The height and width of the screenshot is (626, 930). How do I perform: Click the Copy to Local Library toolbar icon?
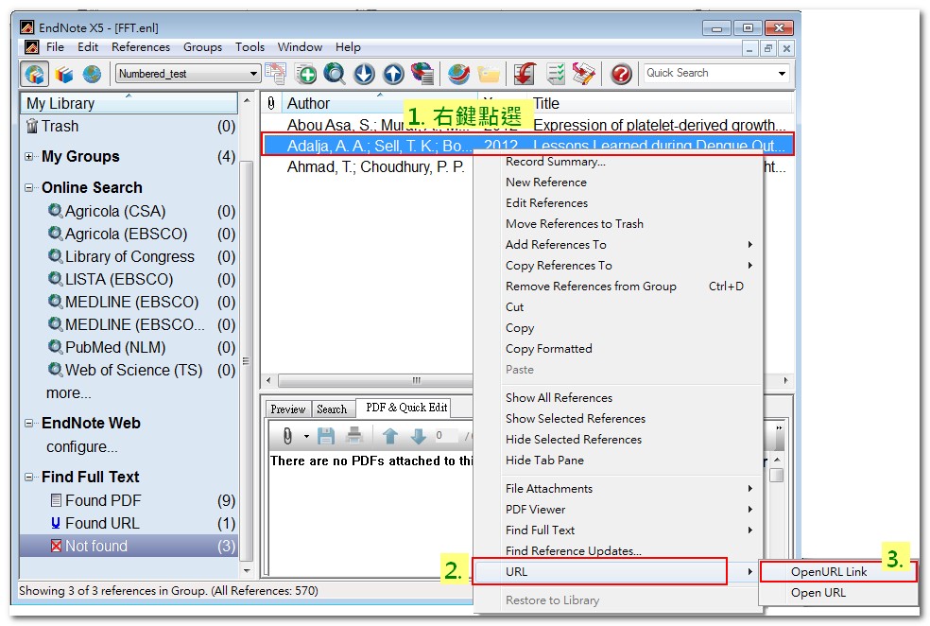pos(275,74)
